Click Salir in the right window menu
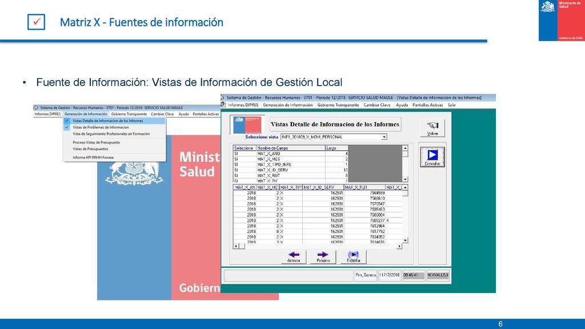 (451, 105)
